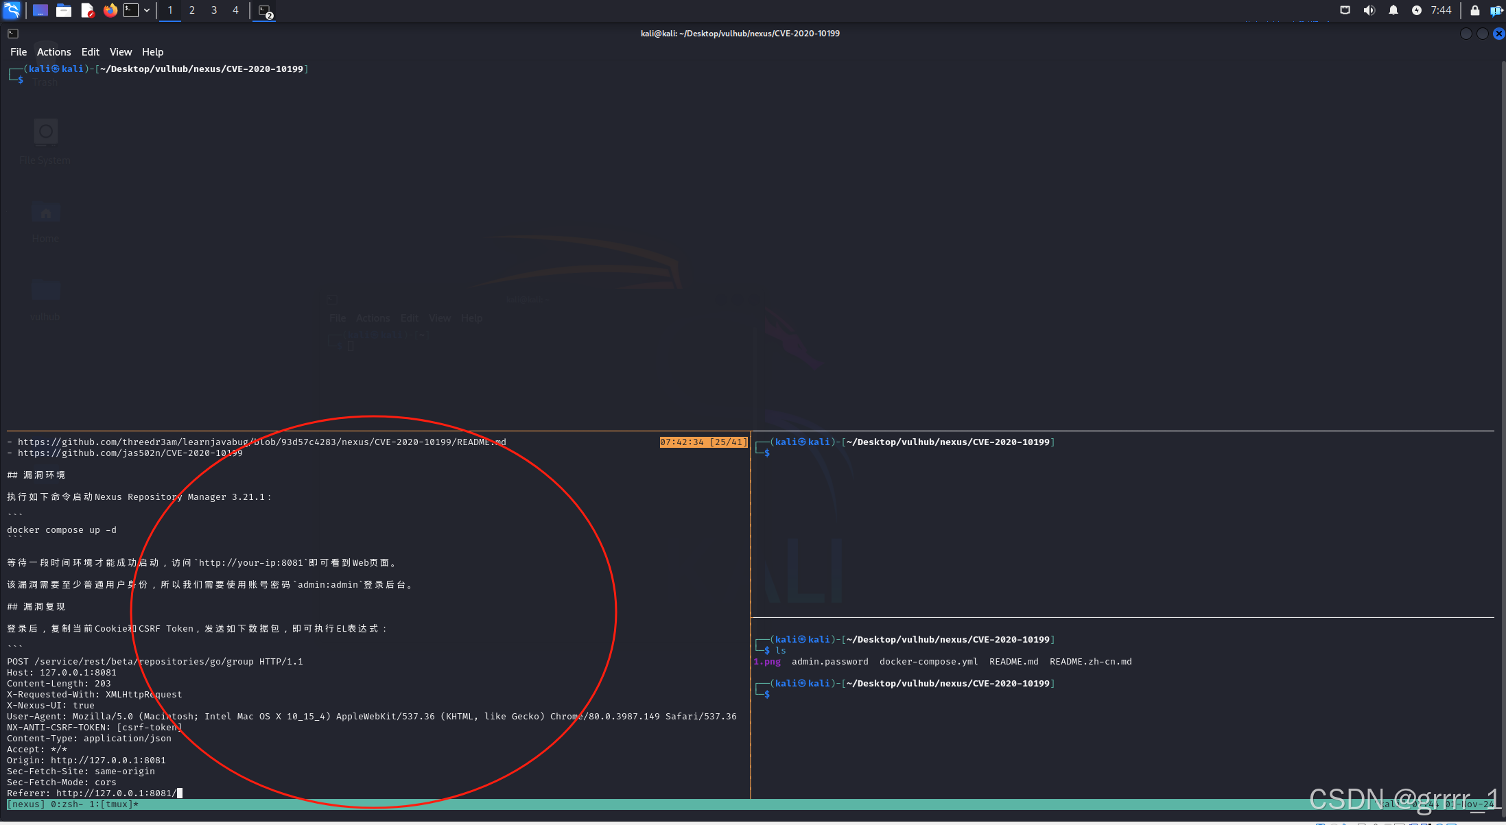Open the Kali applications menu
This screenshot has height=825, width=1506.
pyautogui.click(x=12, y=10)
